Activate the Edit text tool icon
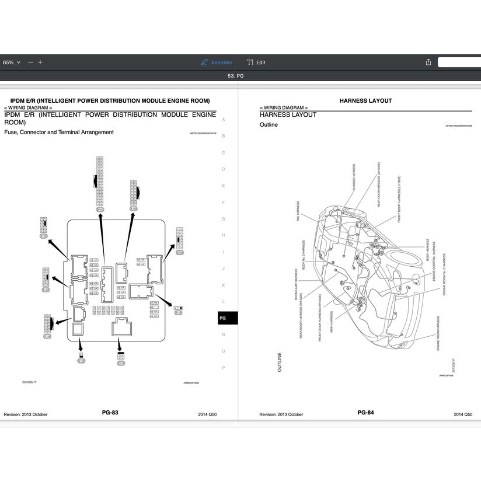Image resolution: width=481 pixels, height=481 pixels. point(250,62)
